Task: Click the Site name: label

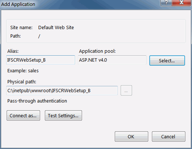Action: pyautogui.click(x=21, y=27)
